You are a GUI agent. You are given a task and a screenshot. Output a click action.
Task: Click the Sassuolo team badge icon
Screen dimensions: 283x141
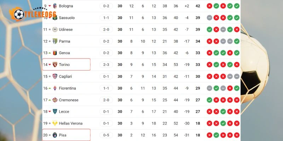point(55,18)
